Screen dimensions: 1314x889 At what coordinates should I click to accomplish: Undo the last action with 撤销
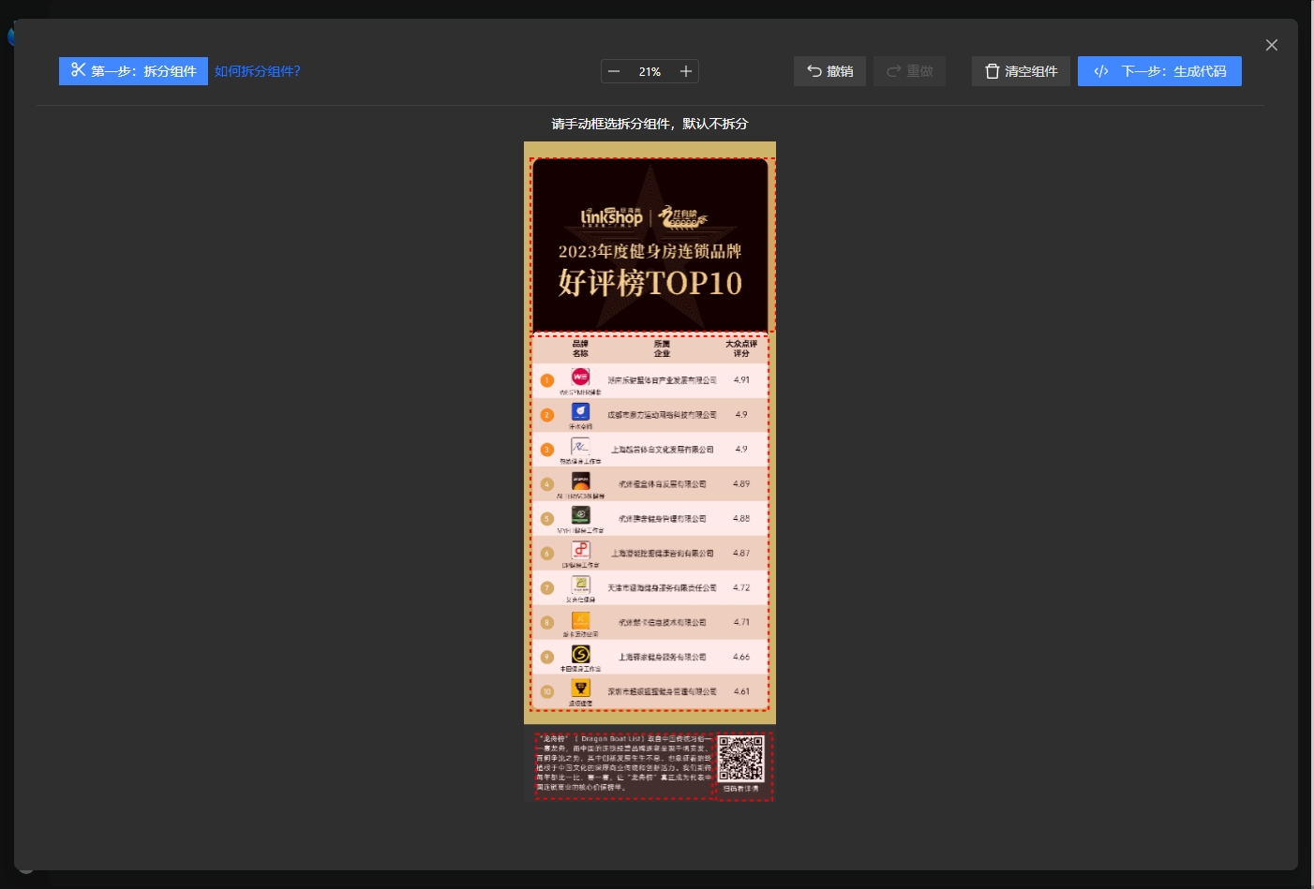829,71
